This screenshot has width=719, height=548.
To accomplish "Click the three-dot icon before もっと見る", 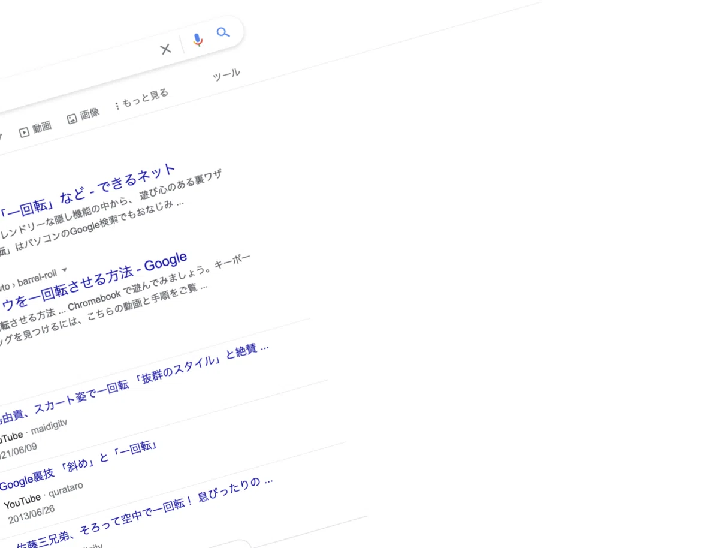I will pos(117,106).
